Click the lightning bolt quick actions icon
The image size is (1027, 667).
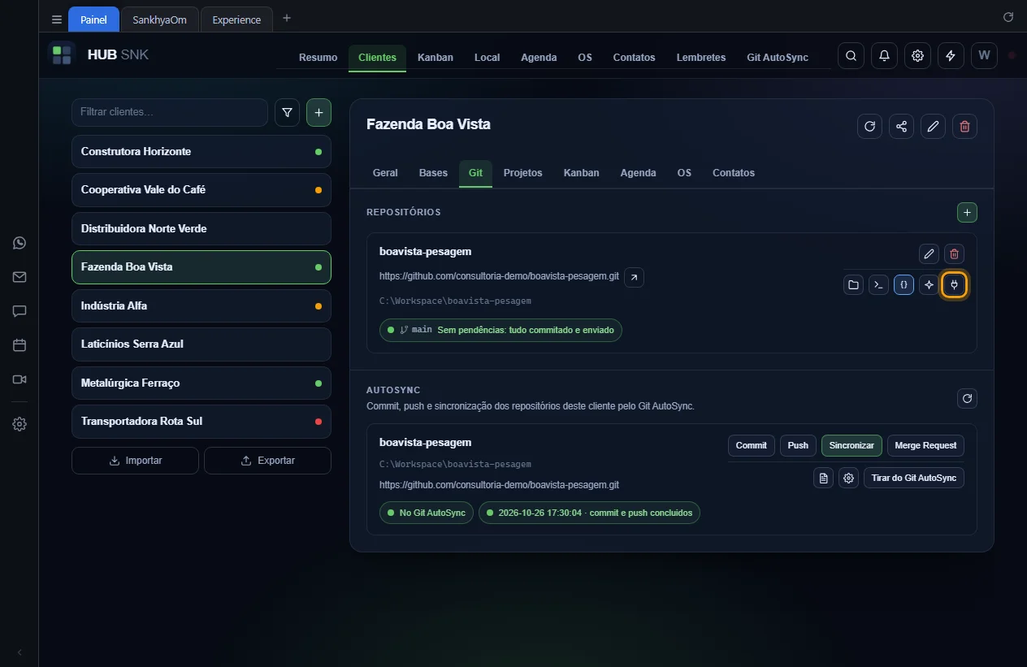(x=951, y=56)
